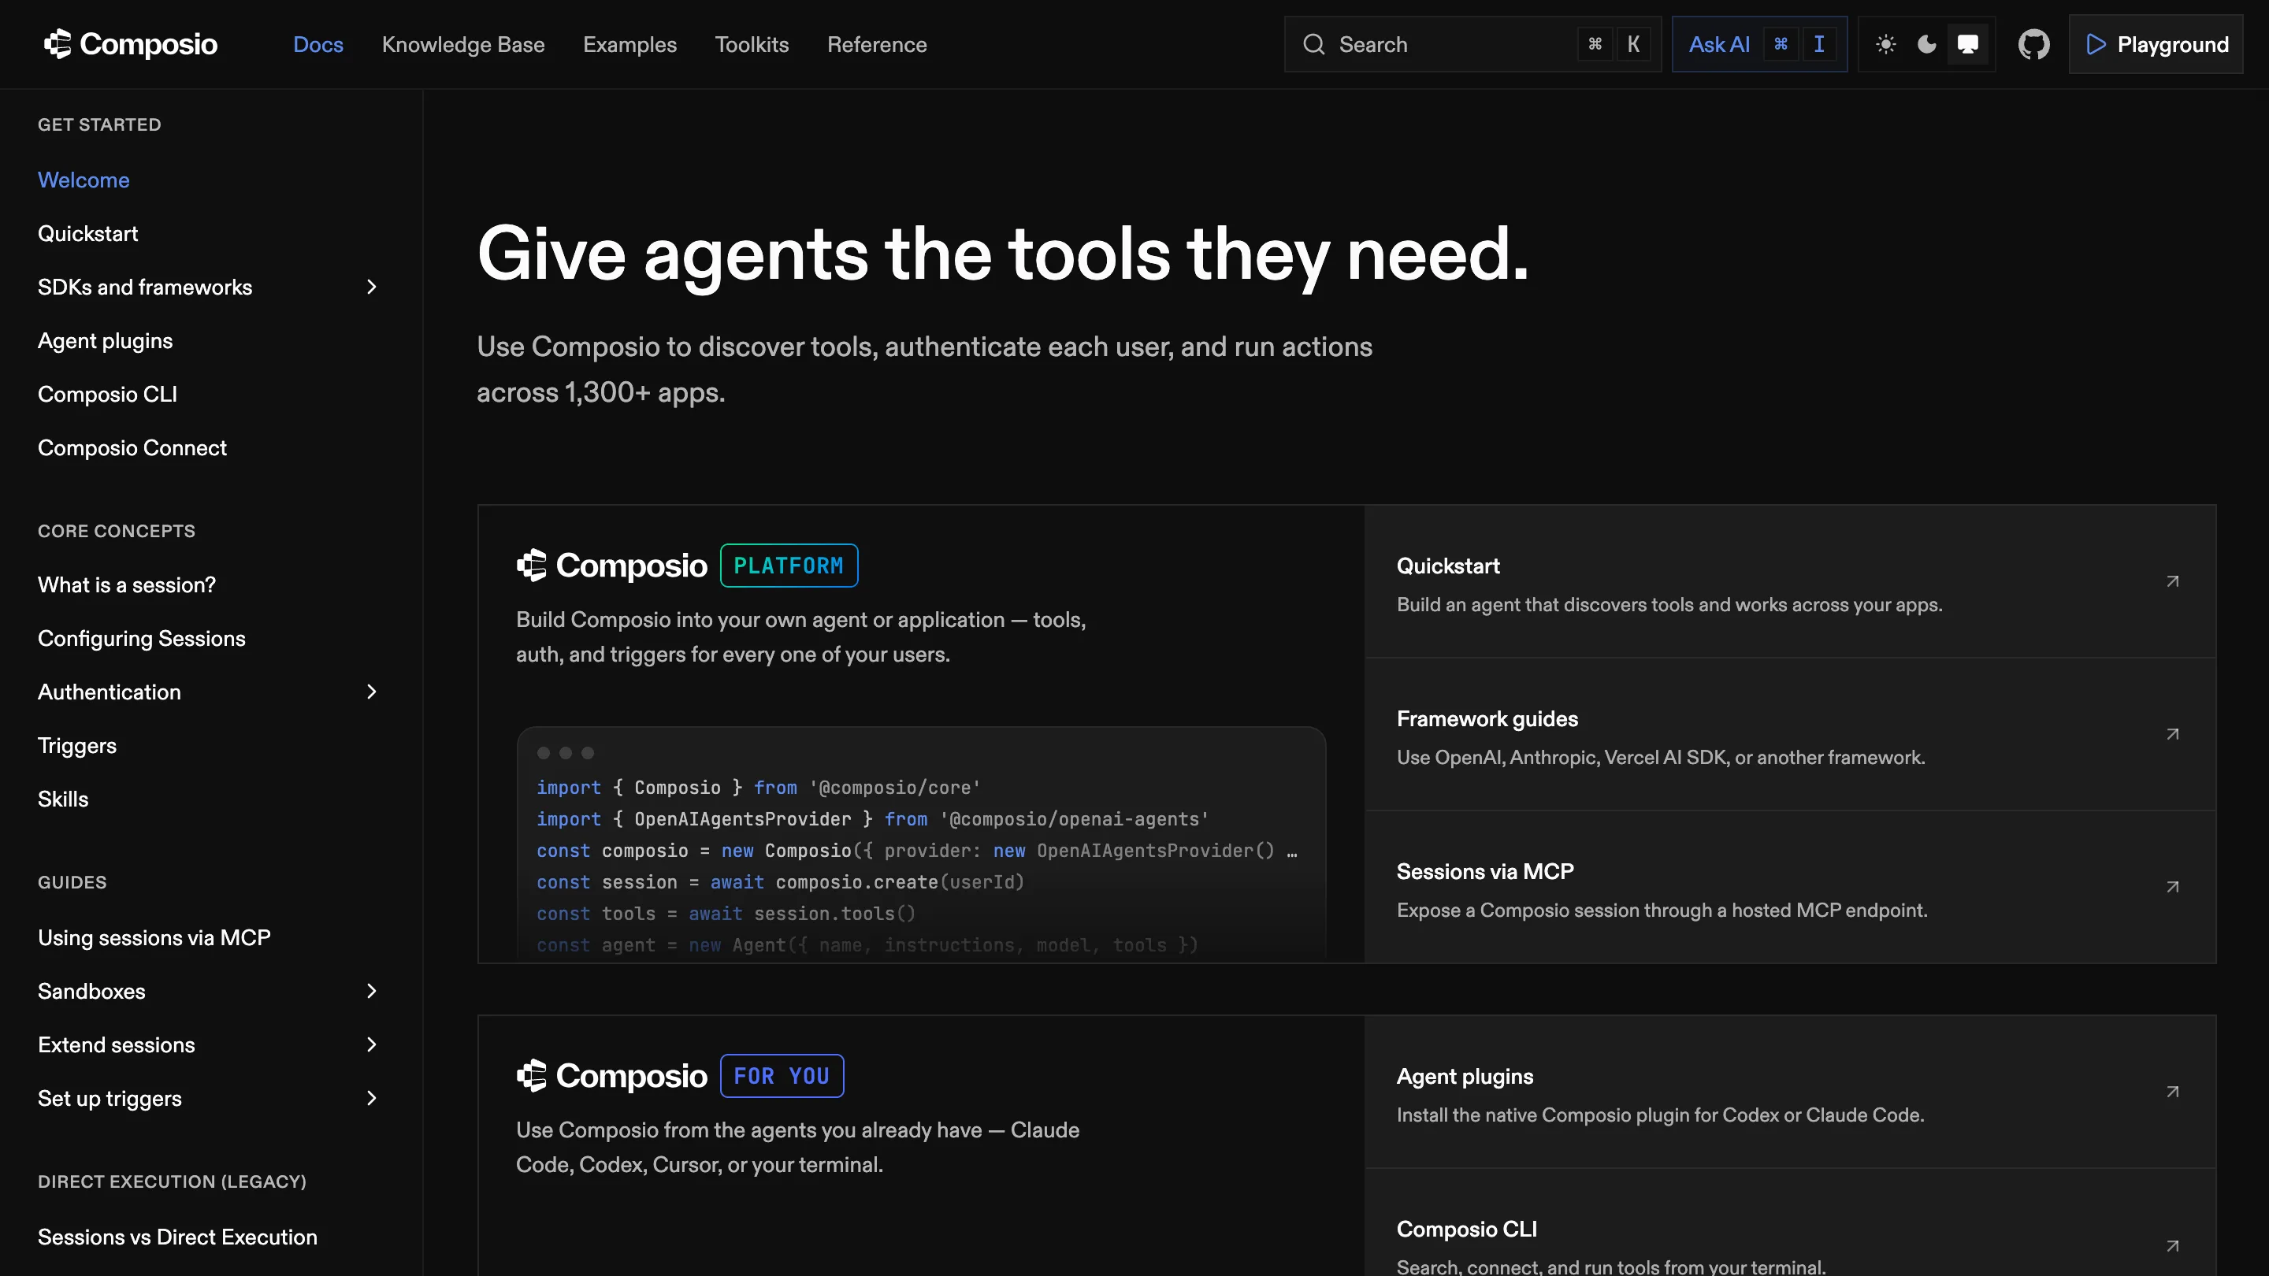Open Agent plugins card arrow icon

2173,1092
